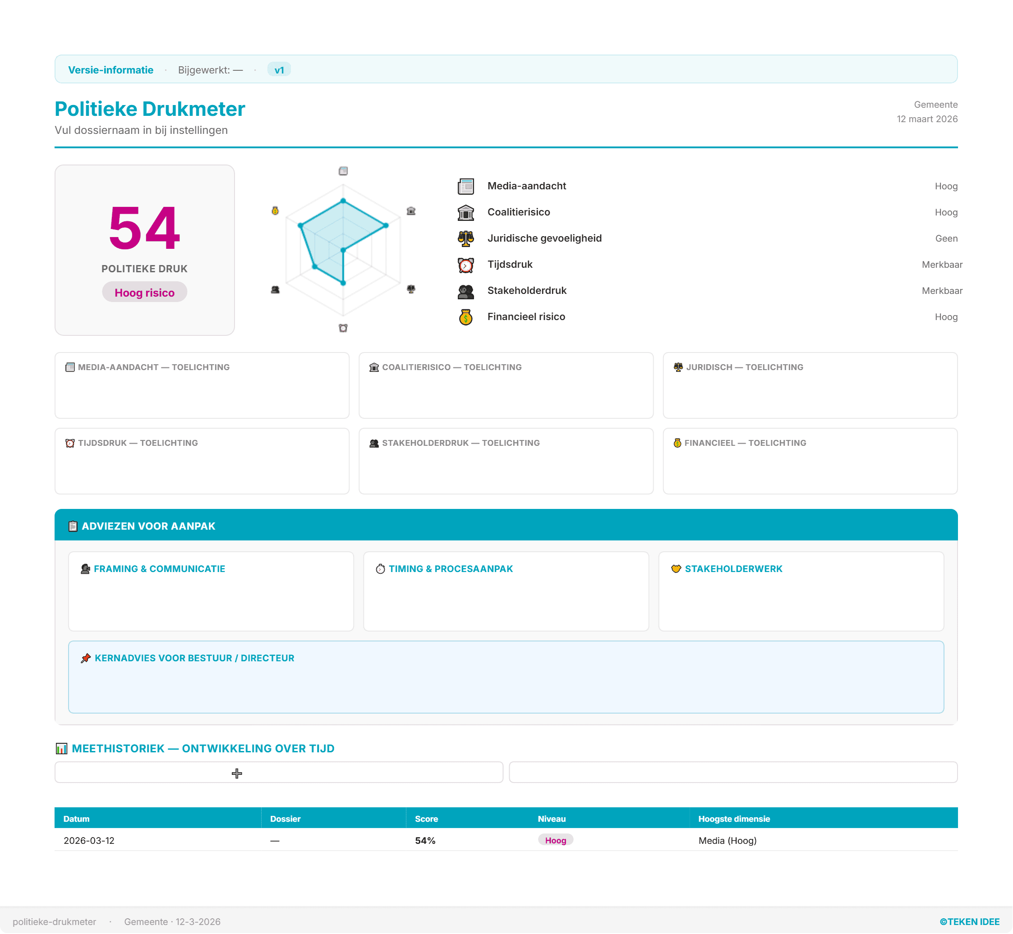Click the Hoog risico badge
Screen dimensions: 1013x934
pyautogui.click(x=144, y=293)
